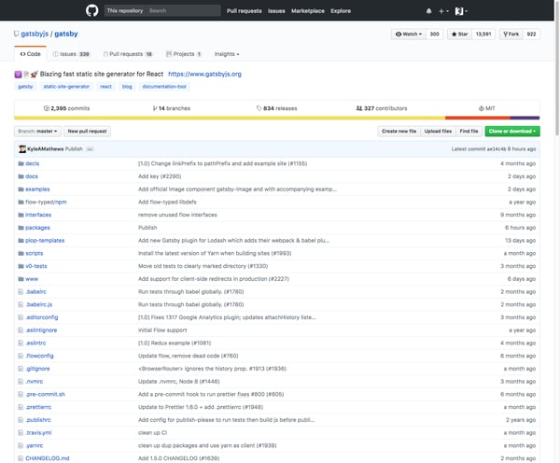This screenshot has width=560, height=463.
Task: Click Upload files button
Action: tap(438, 131)
